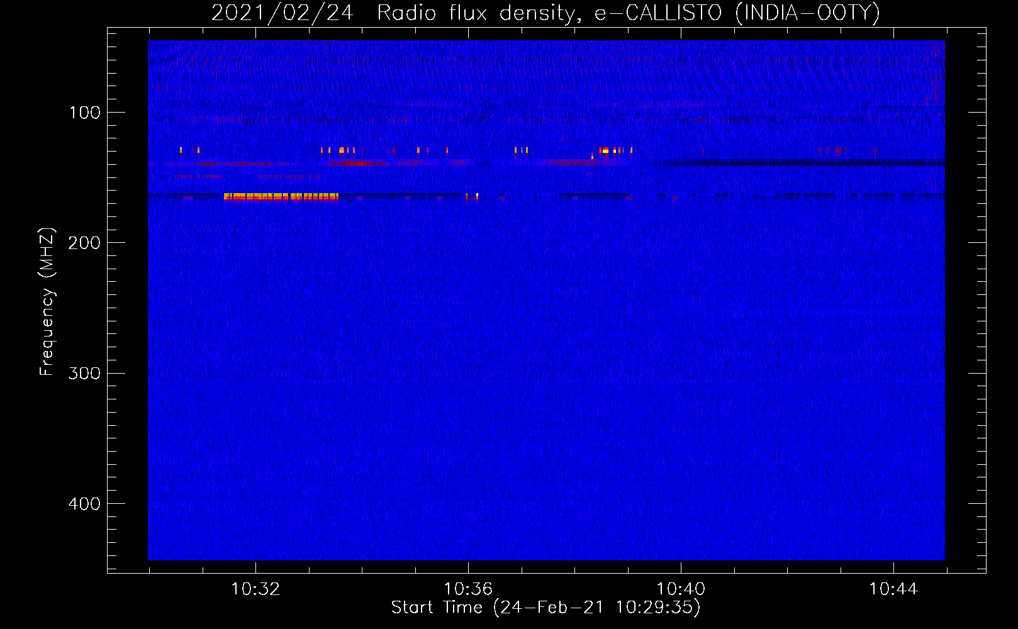
Task: Click the plot title "2021/02/24 Radio flux density, e-CALLISTO (INDIA-OOTY)"
Action: [x=545, y=13]
